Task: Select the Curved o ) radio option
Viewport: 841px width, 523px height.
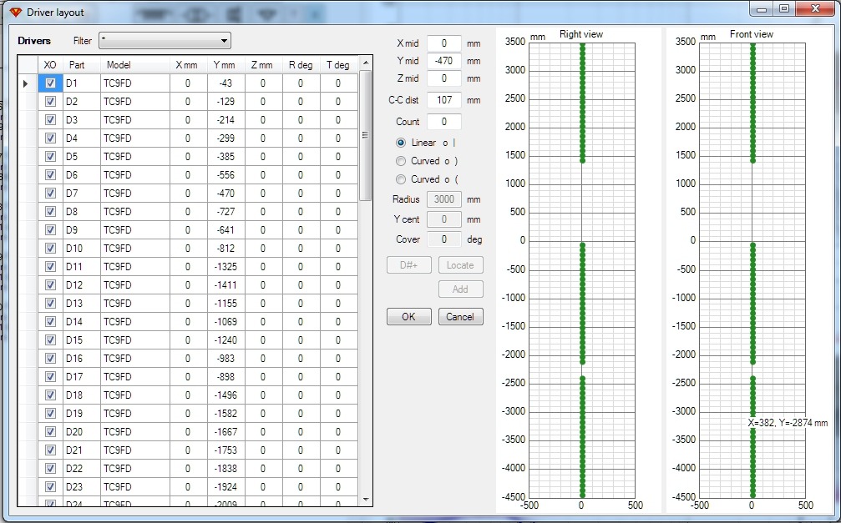Action: (401, 161)
